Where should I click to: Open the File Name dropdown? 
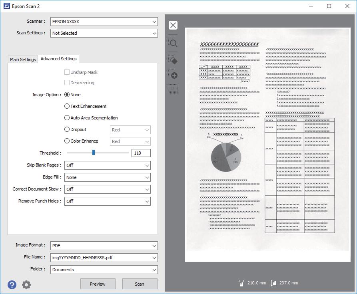tap(104, 258)
